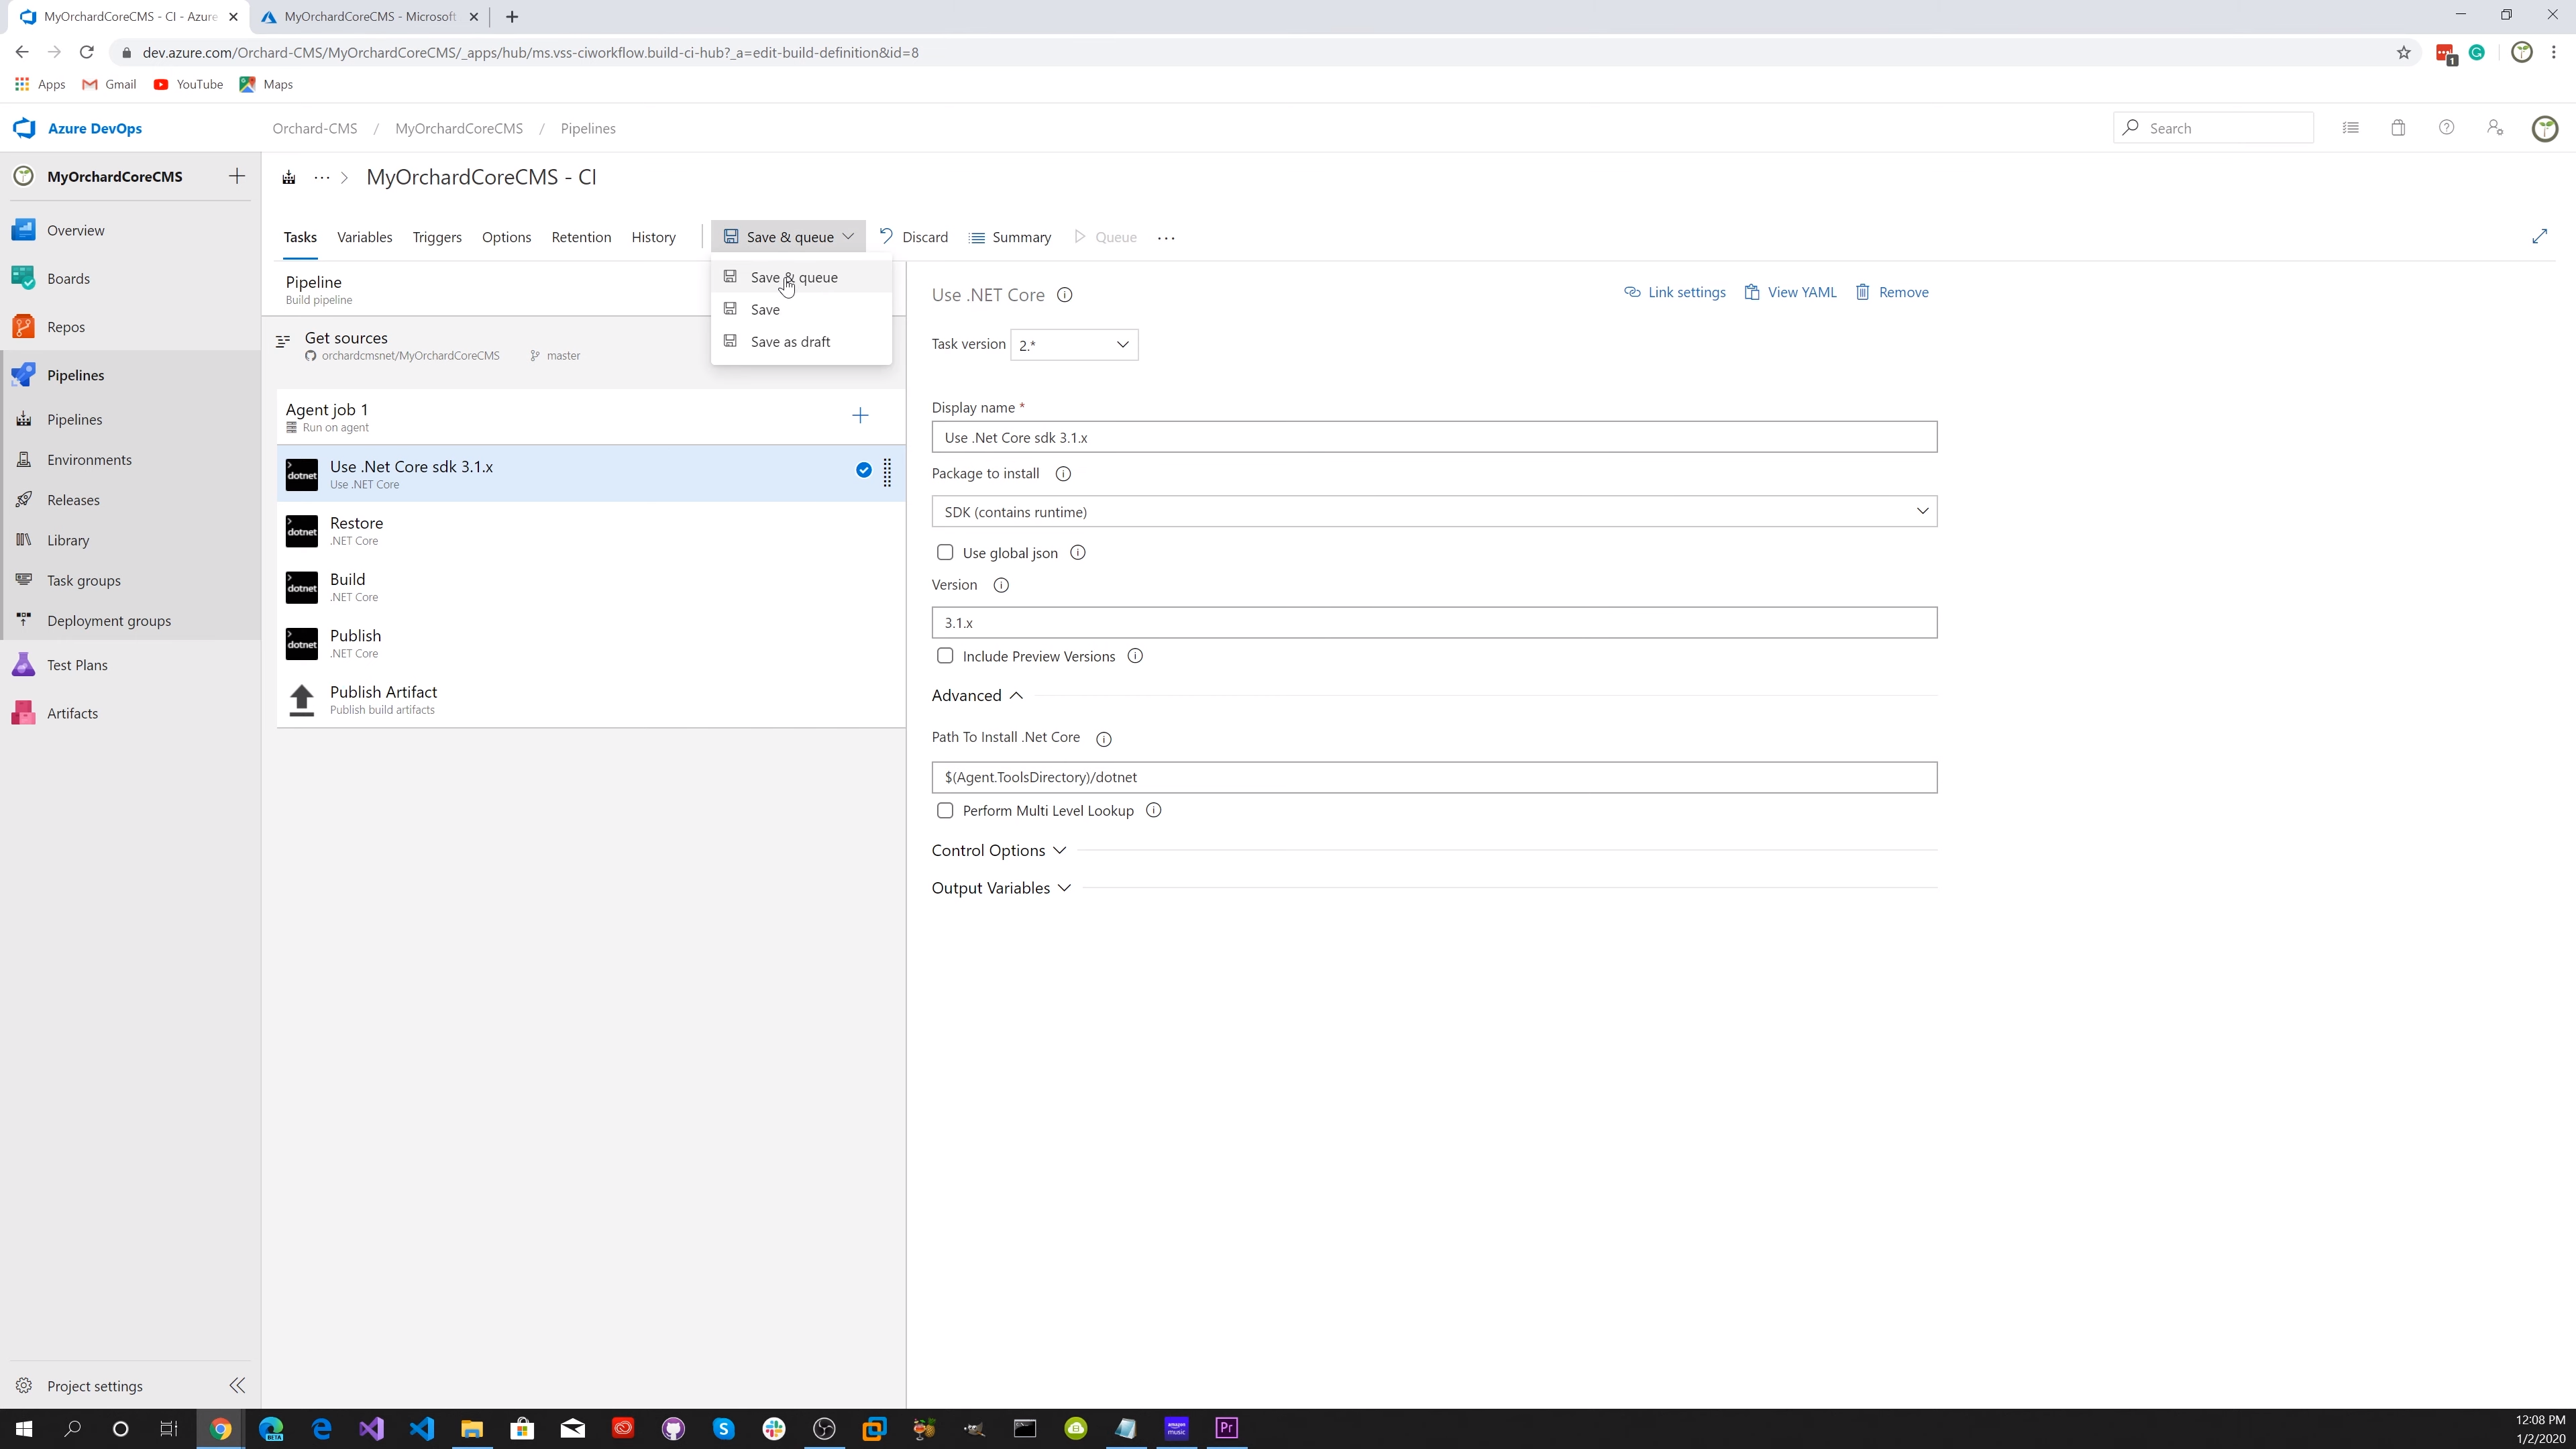Viewport: 2576px width, 1449px height.
Task: Switch to the History tab
Action: pos(653,237)
